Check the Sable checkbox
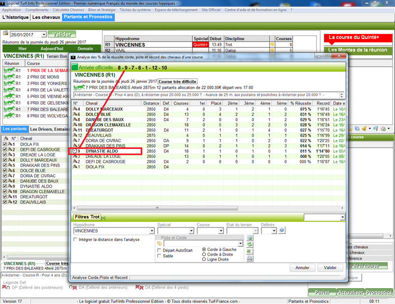The width and height of the screenshot is (395, 304). pos(159,256)
